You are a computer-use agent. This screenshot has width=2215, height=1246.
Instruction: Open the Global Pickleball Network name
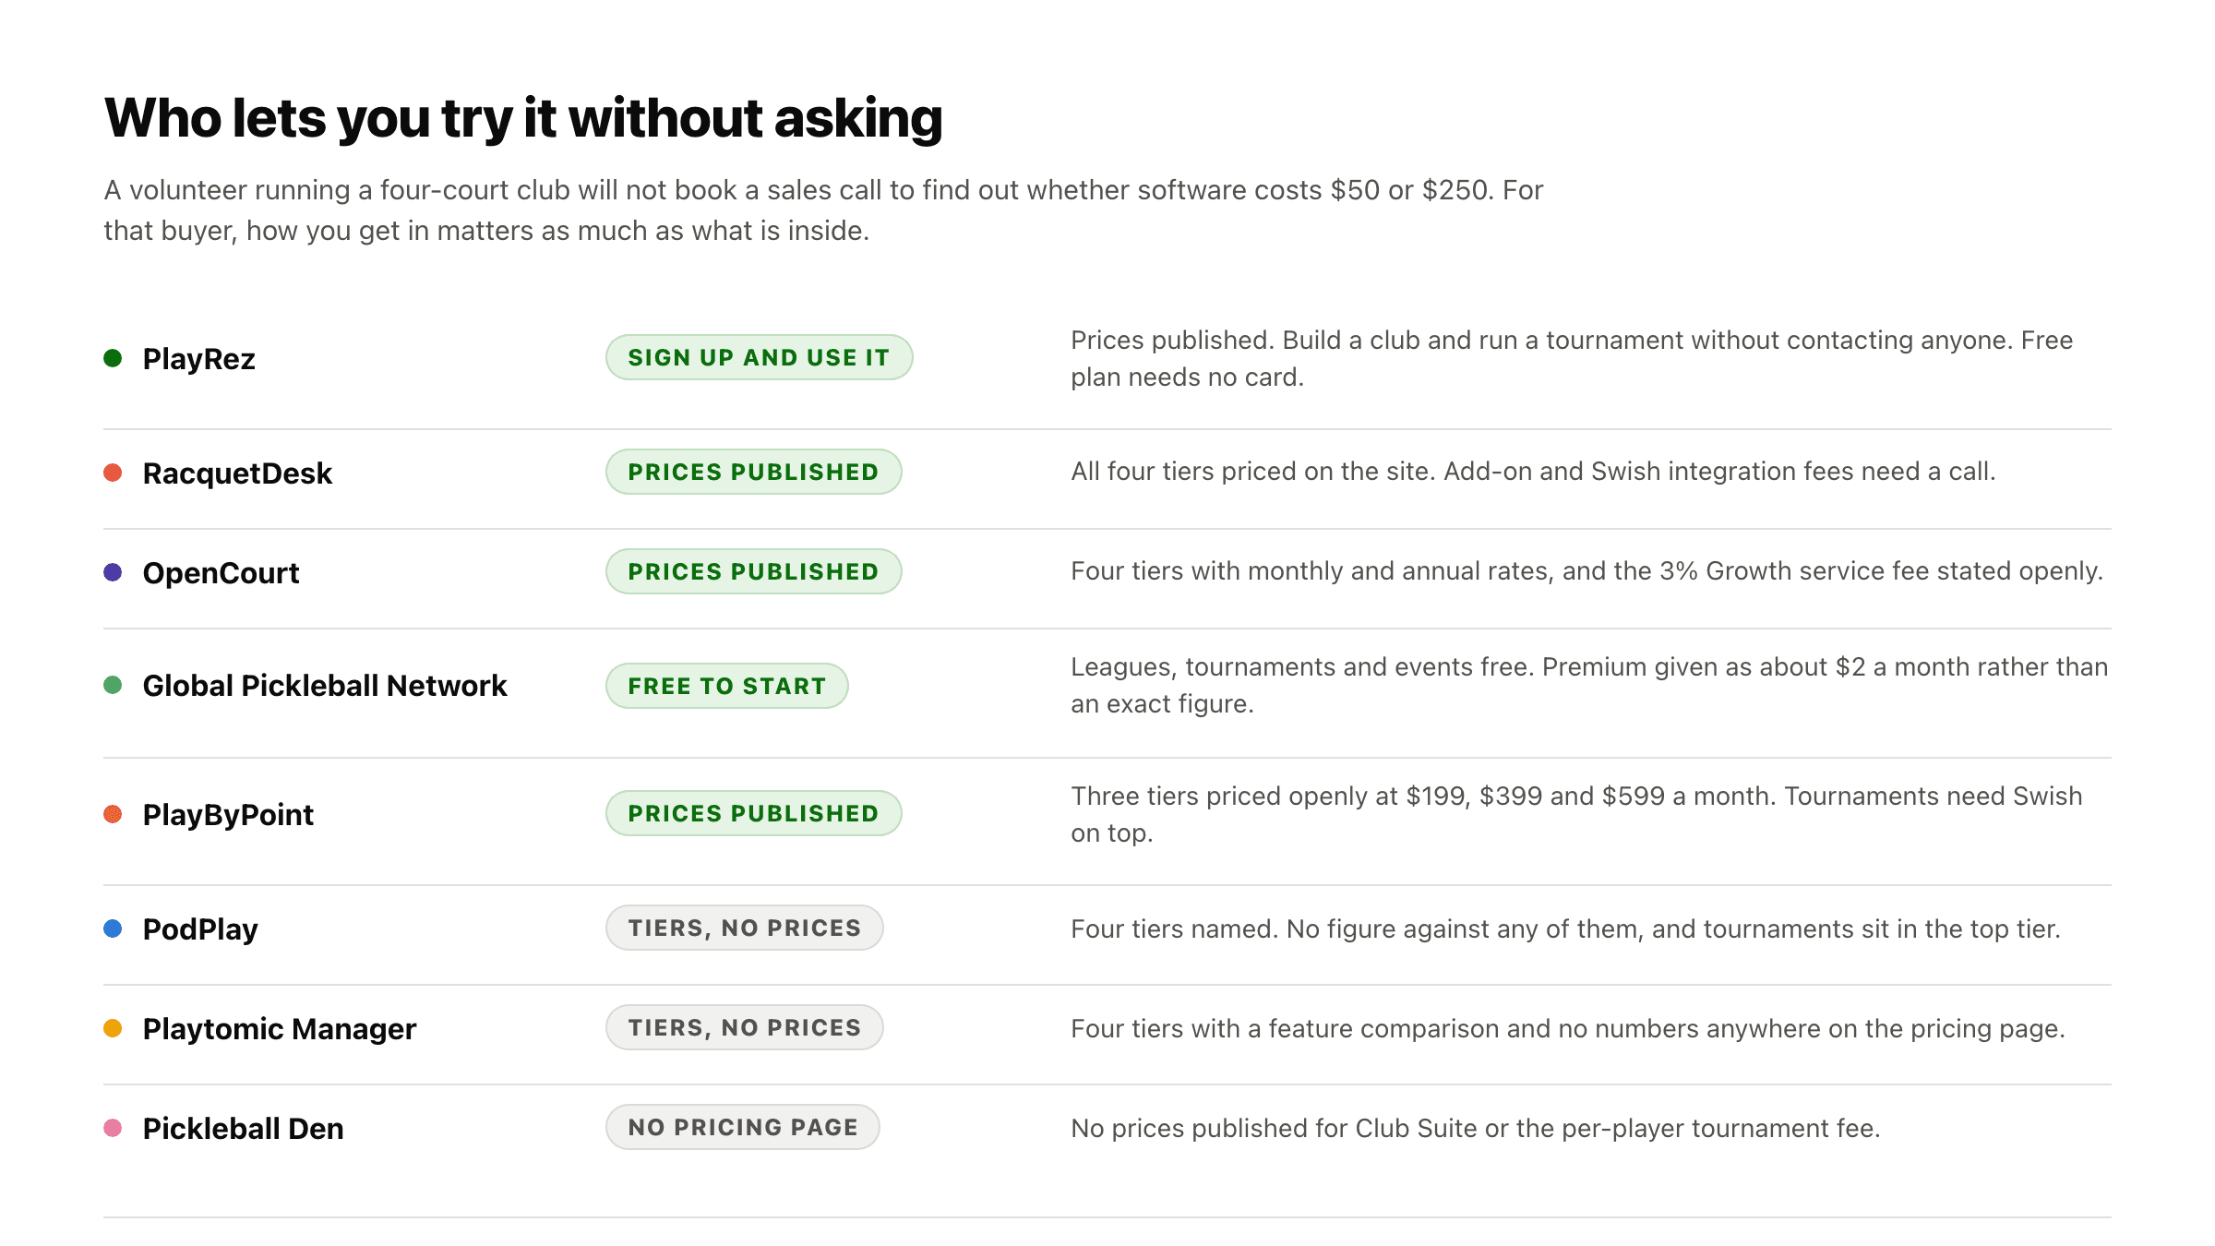coord(325,686)
